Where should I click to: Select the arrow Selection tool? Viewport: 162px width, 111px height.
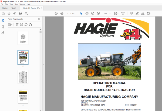pyautogui.click(x=81, y=13)
